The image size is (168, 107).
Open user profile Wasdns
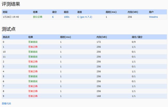coord(153,17)
